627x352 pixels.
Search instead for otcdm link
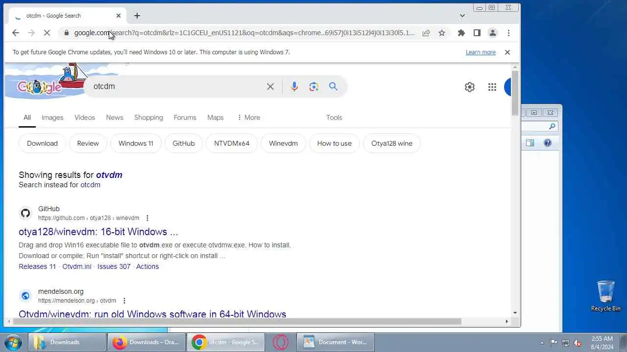pos(90,185)
